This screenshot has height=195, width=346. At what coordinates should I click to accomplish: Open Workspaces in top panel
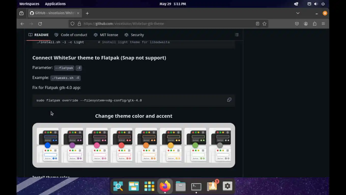click(29, 4)
